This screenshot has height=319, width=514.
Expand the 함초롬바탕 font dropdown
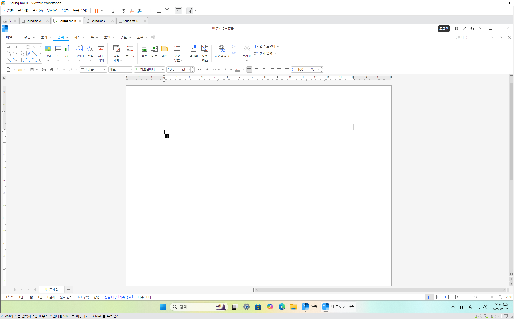coord(163,70)
